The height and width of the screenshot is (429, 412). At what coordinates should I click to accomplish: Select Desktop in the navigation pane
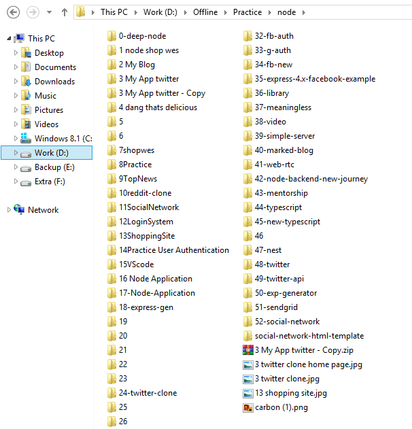(x=49, y=53)
